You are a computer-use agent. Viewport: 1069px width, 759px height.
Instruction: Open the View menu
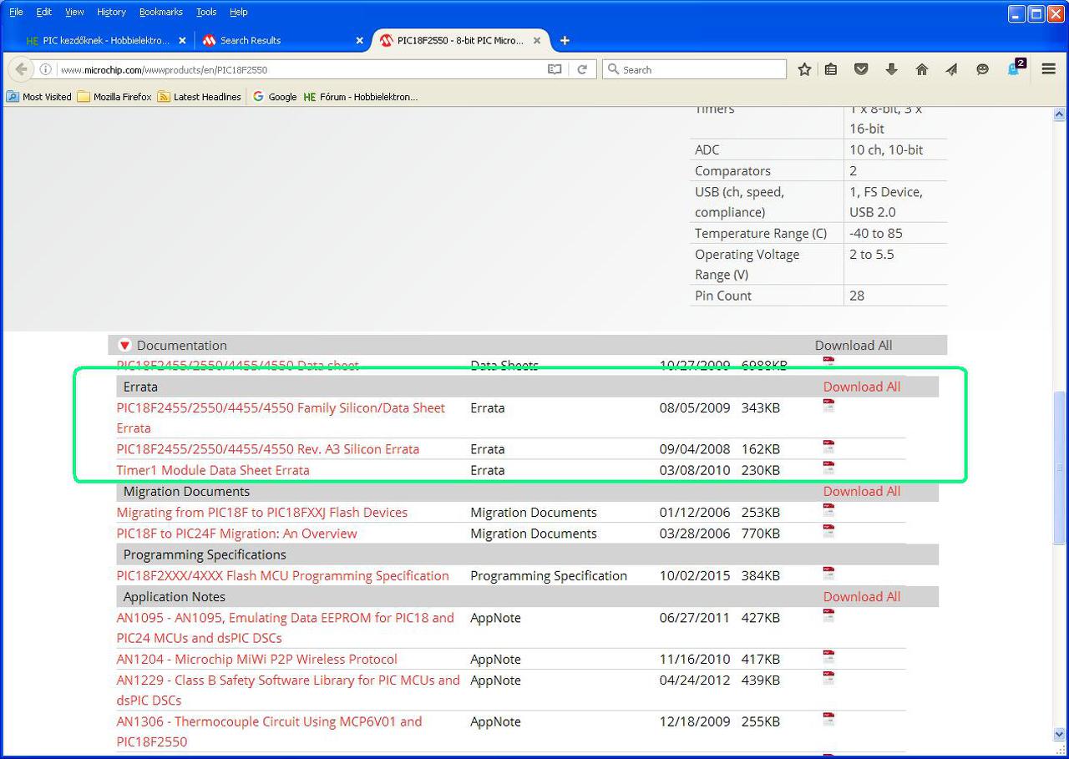pyautogui.click(x=74, y=12)
